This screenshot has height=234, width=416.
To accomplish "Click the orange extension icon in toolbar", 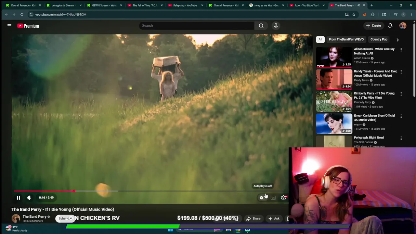I will point(364,14).
